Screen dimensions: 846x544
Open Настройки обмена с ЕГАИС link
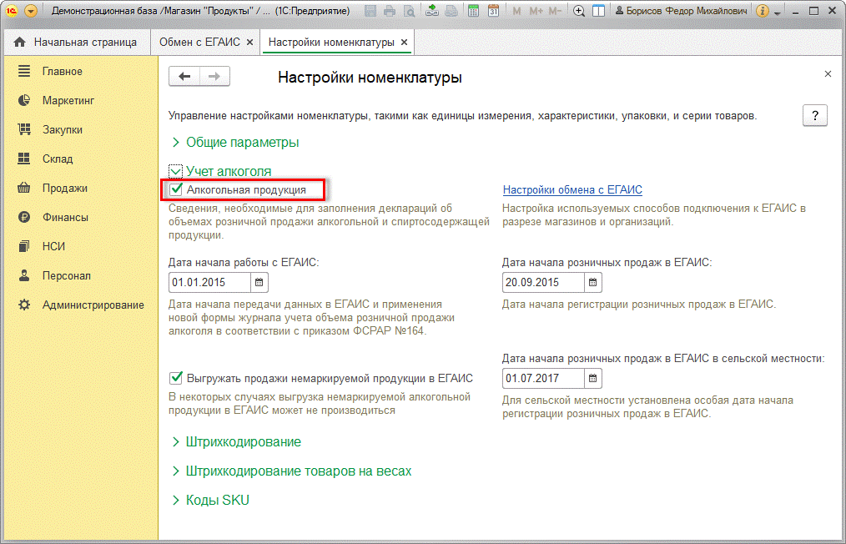[572, 190]
